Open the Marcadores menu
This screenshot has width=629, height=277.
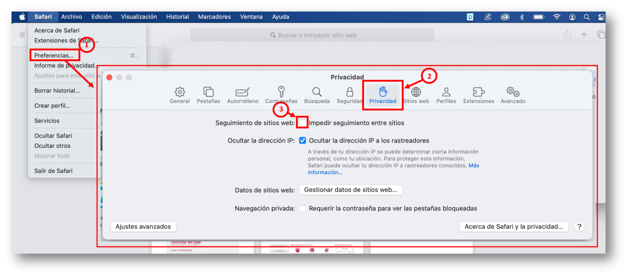coord(215,17)
